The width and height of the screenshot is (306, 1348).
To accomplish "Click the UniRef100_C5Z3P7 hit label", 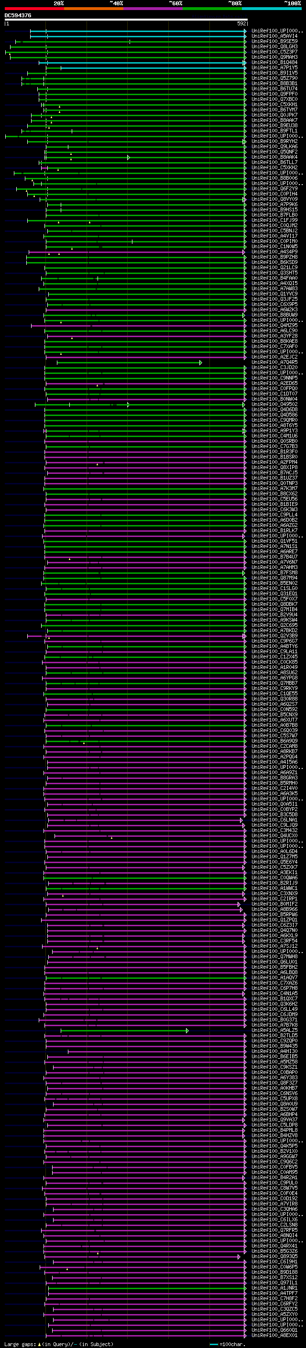I will click(274, 52).
